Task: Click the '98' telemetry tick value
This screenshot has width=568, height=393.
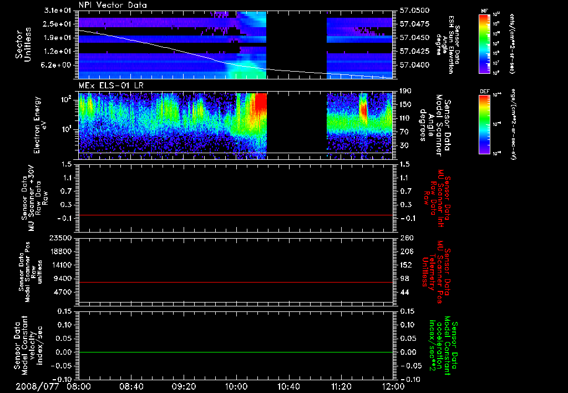Action: point(404,279)
